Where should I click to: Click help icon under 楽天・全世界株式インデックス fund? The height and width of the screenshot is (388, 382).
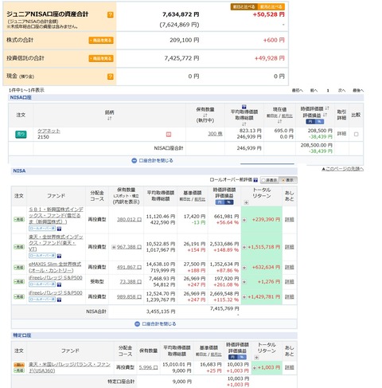click(x=59, y=256)
